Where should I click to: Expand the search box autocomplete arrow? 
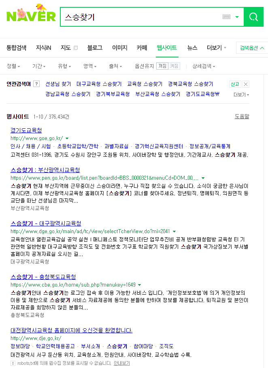pyautogui.click(x=237, y=17)
